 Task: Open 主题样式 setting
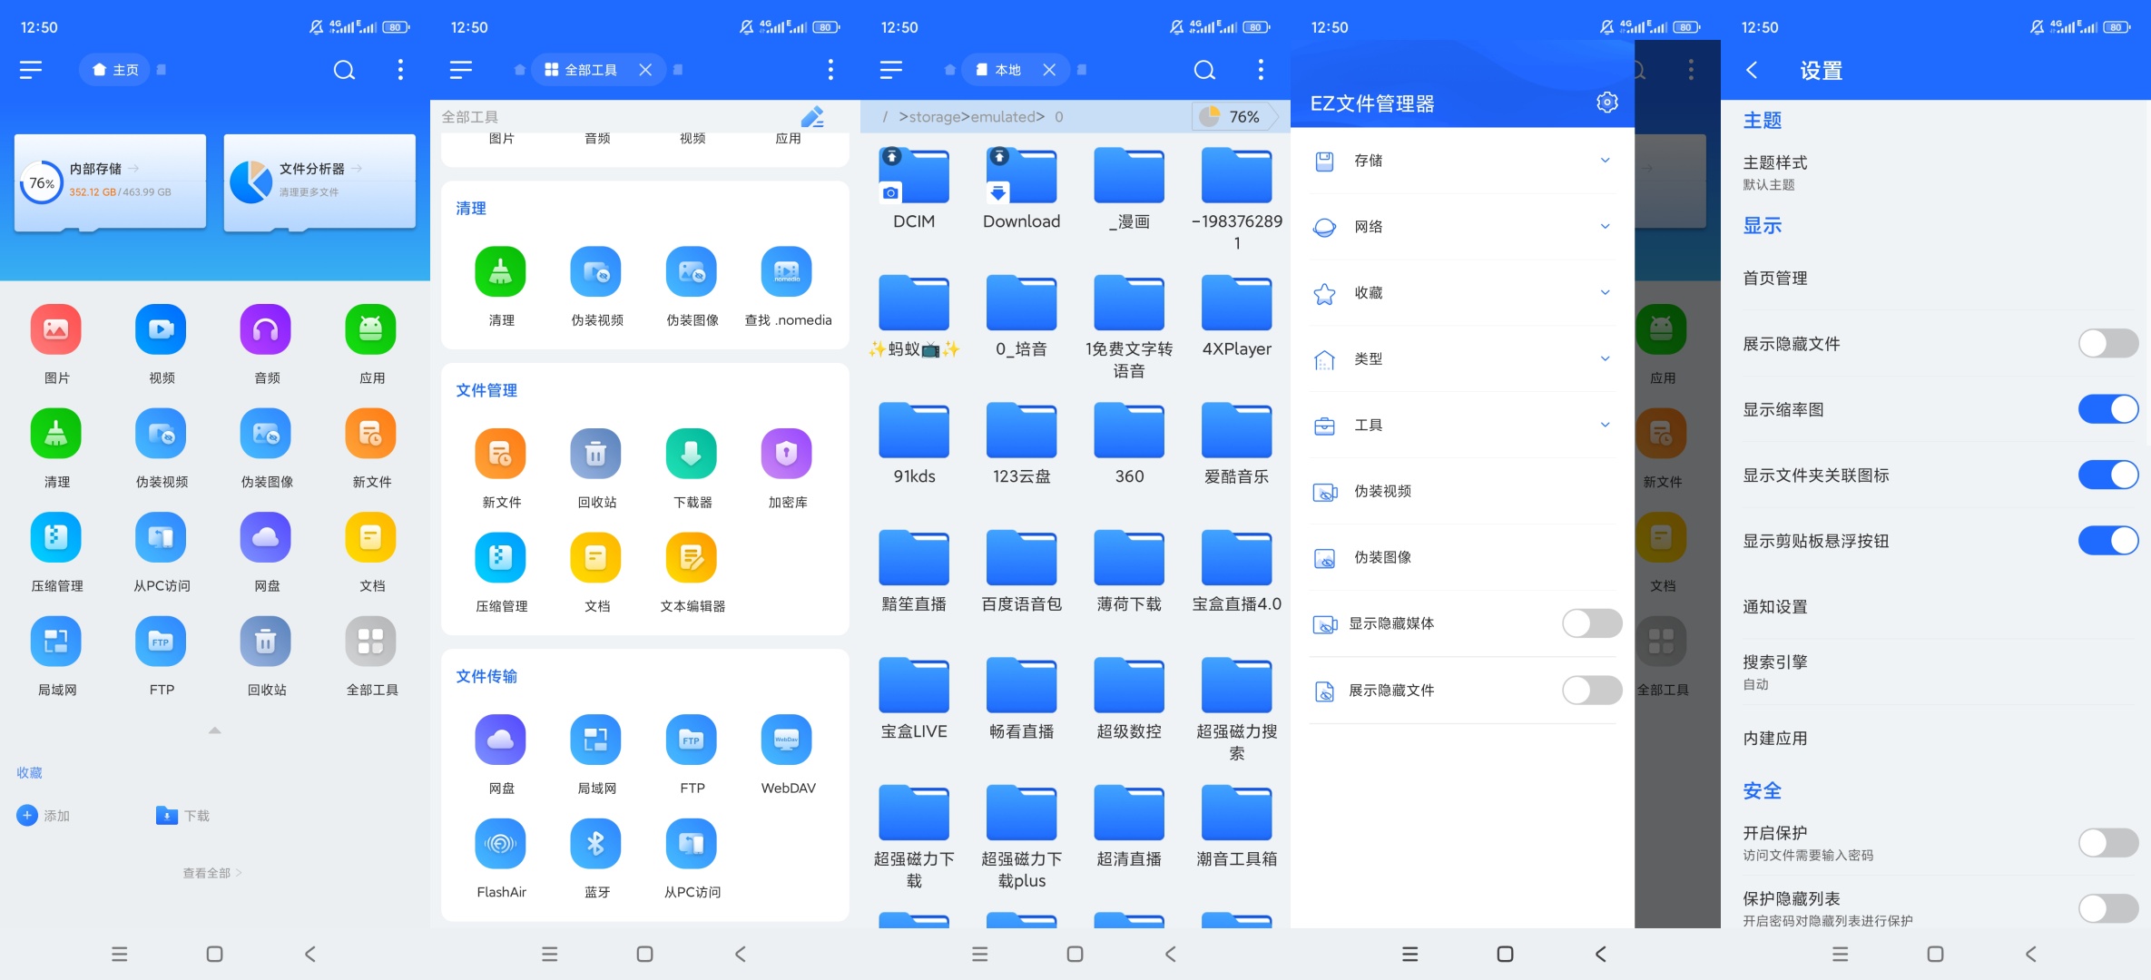[x=1936, y=172]
